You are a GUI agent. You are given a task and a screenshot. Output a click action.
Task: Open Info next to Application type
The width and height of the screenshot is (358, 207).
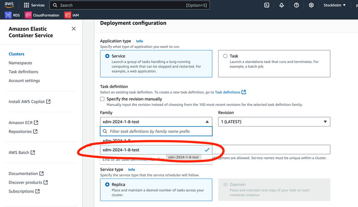point(139,41)
